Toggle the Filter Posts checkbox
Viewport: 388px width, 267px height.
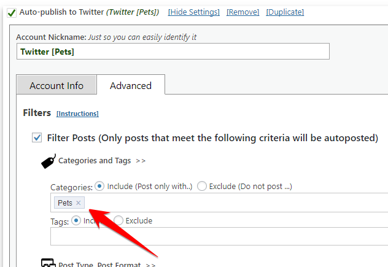point(37,138)
